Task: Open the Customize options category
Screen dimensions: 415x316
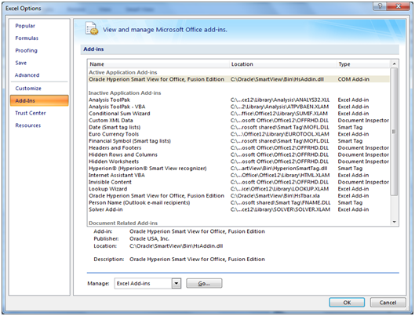Action: point(28,89)
